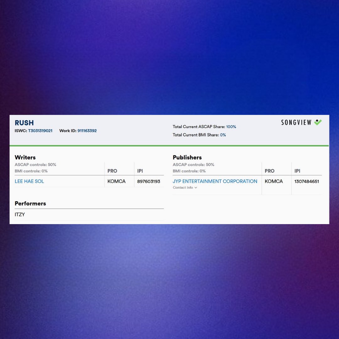Click the IPI column header in Writers
The image size is (339, 339).
pyautogui.click(x=140, y=171)
